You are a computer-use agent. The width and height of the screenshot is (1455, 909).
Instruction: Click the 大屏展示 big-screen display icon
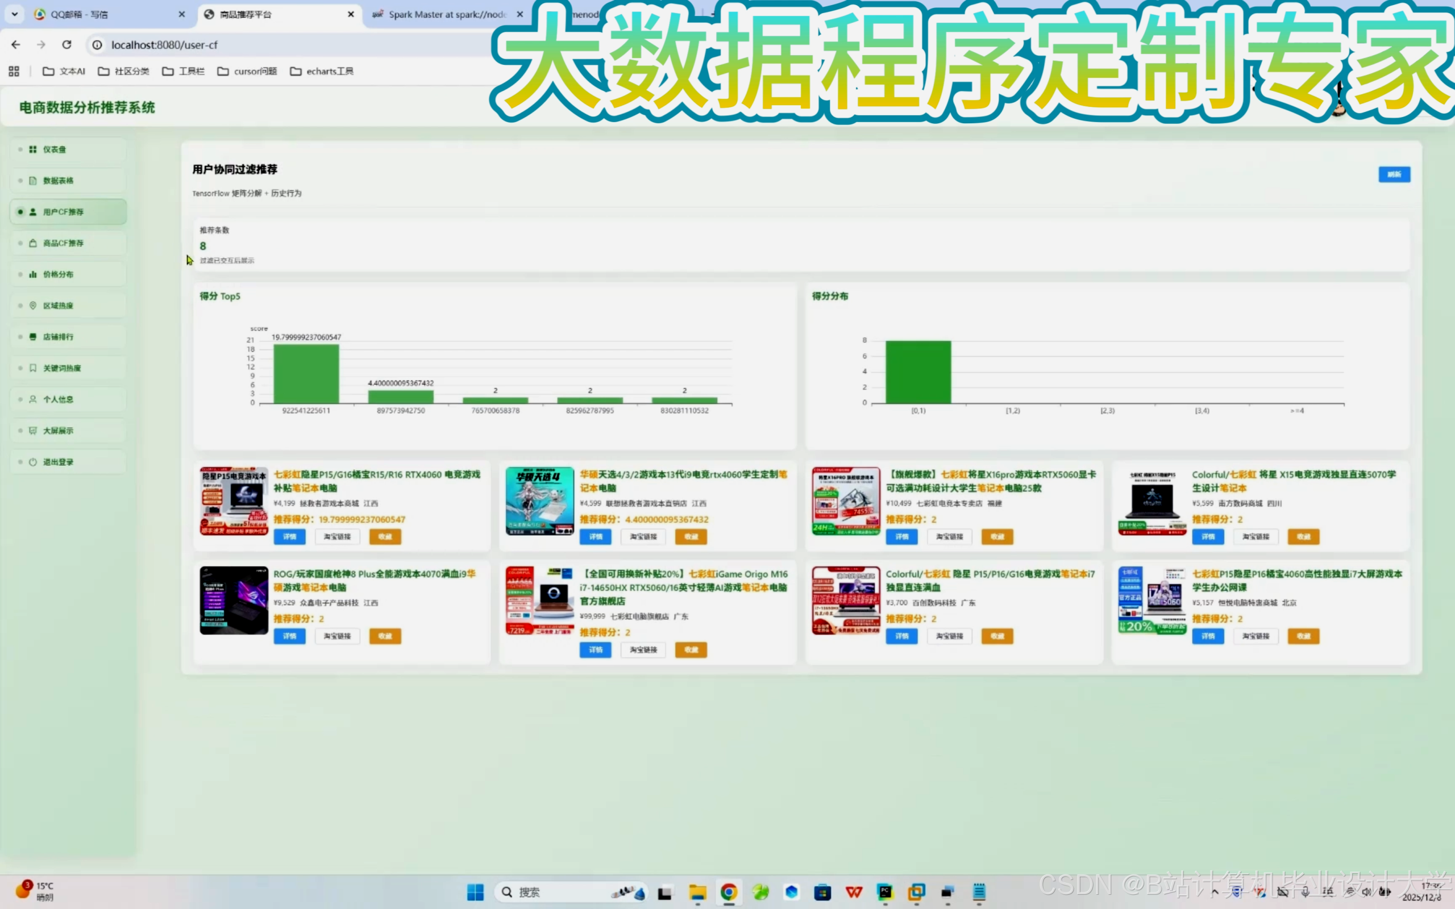pos(32,431)
